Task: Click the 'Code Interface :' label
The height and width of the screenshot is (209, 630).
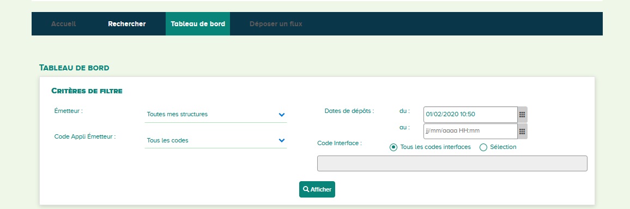Action: click(340, 143)
